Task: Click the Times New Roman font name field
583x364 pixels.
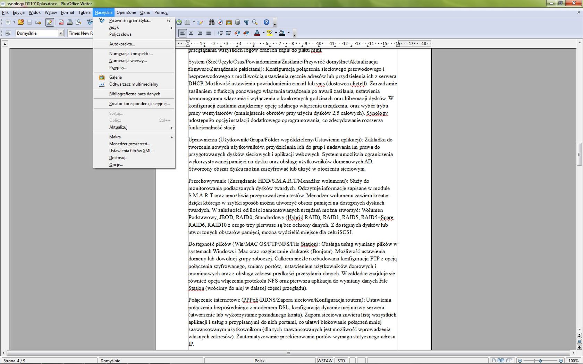Action: tap(80, 33)
